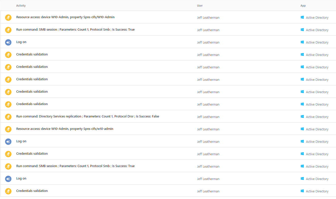Sort by the Activity column header

click(21, 6)
